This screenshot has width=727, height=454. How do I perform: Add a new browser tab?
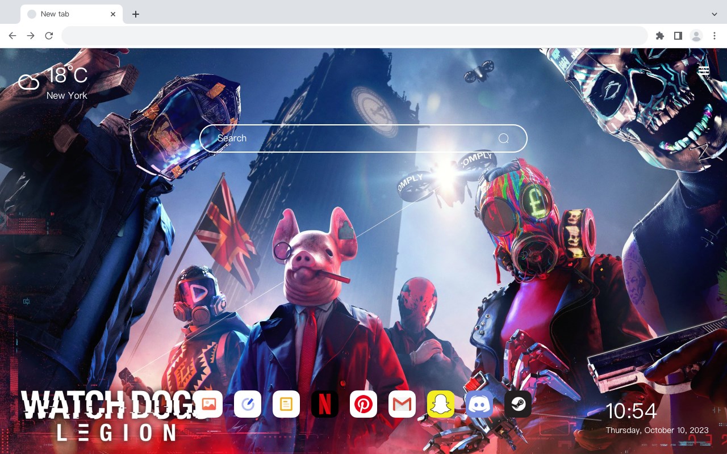[135, 14]
